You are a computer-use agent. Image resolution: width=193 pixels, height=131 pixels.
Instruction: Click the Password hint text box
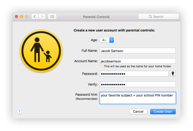(x=138, y=98)
